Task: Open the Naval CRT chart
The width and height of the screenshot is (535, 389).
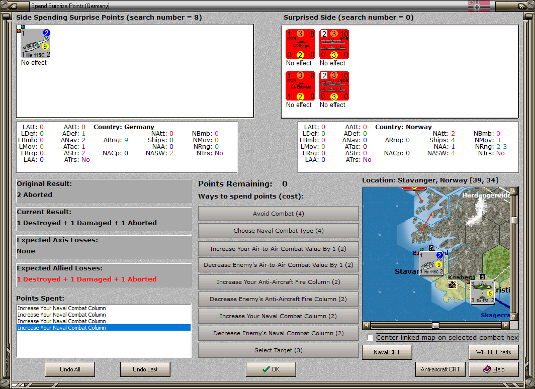Action: 387,352
